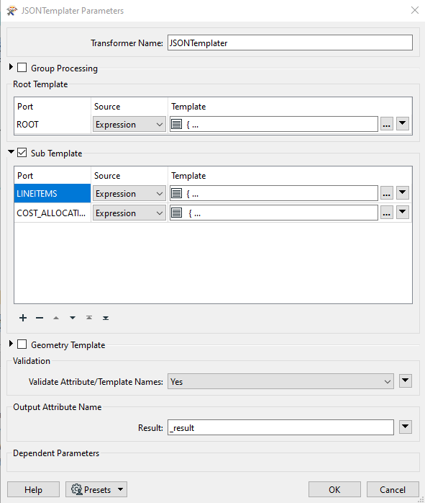Image resolution: width=425 pixels, height=503 pixels.
Task: Move selected sub template up one
Action: [x=56, y=318]
